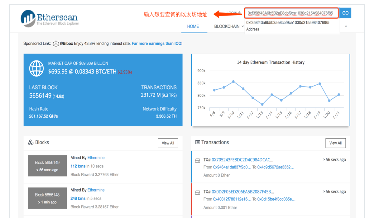Expand the chevron right of the search bar
374x218 pixels.
pyautogui.click(x=346, y=26)
